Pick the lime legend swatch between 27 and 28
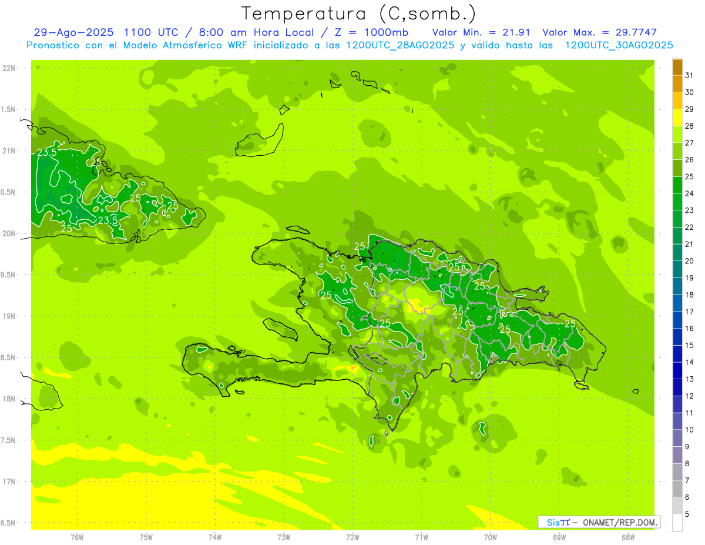Screen dimensions: 705x545 coord(677,135)
